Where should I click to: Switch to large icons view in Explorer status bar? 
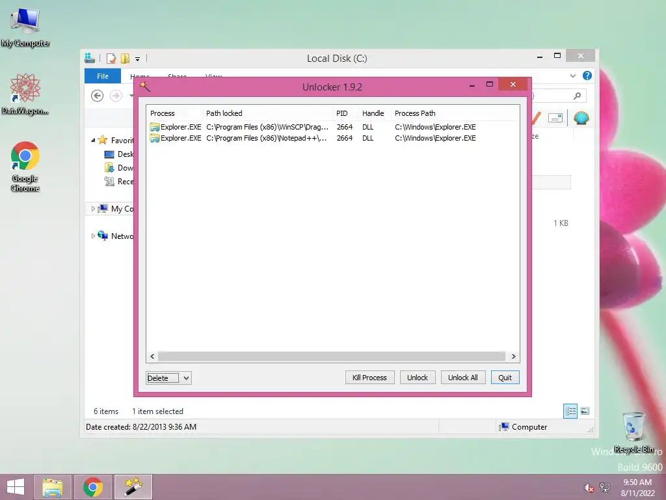[585, 411]
